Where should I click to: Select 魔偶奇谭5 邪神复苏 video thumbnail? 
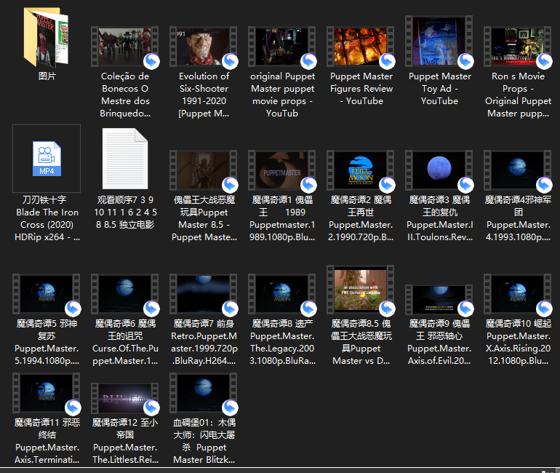[x=47, y=294]
